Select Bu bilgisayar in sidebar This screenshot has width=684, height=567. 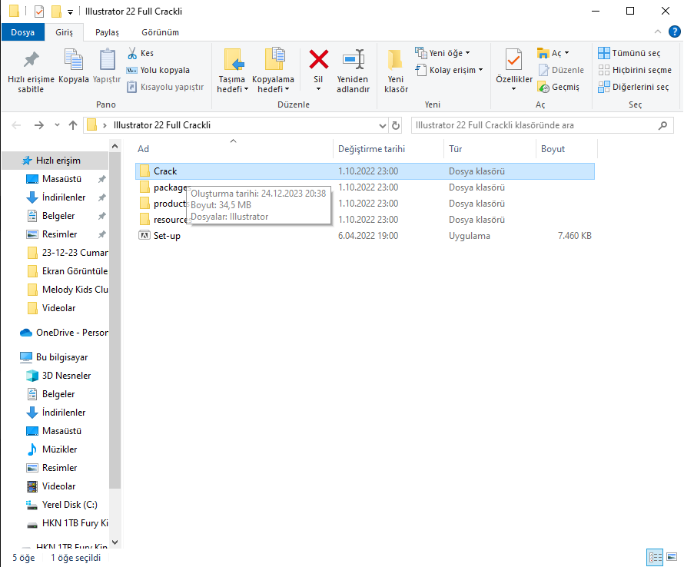click(54, 357)
